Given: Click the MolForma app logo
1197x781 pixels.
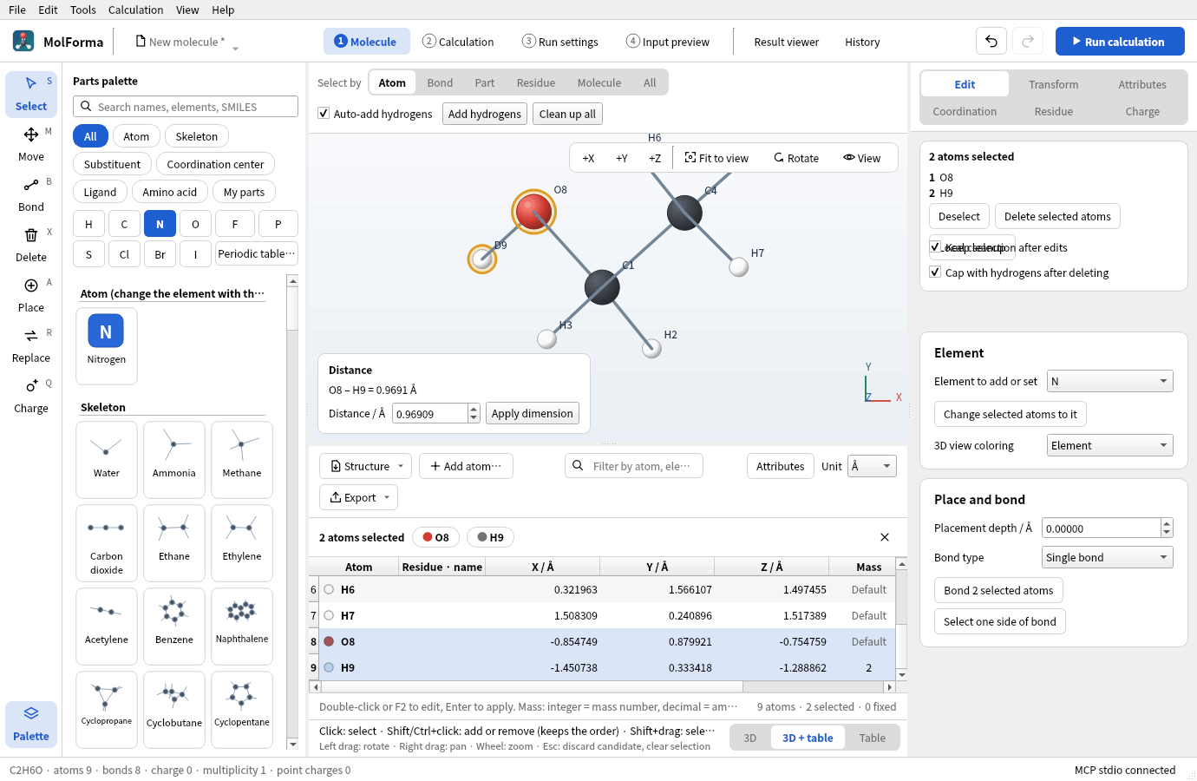Looking at the screenshot, I should click(x=23, y=42).
